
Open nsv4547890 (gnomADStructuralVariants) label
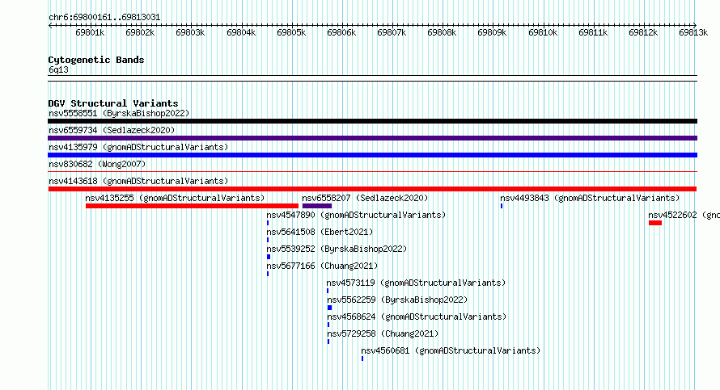[x=356, y=215]
